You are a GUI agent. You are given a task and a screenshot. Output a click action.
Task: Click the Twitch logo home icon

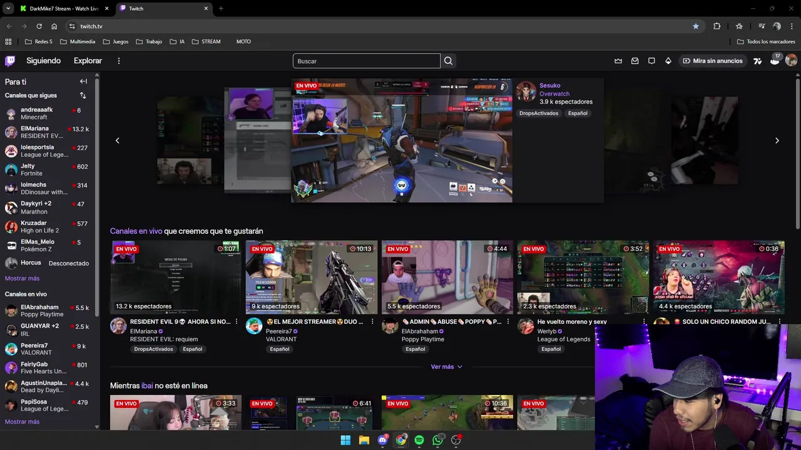tap(10, 61)
